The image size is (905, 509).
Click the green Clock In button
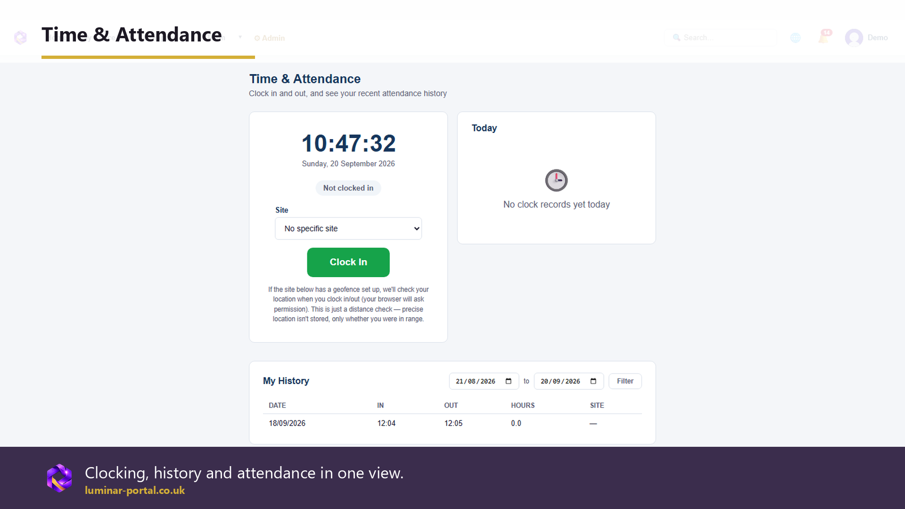coord(348,262)
